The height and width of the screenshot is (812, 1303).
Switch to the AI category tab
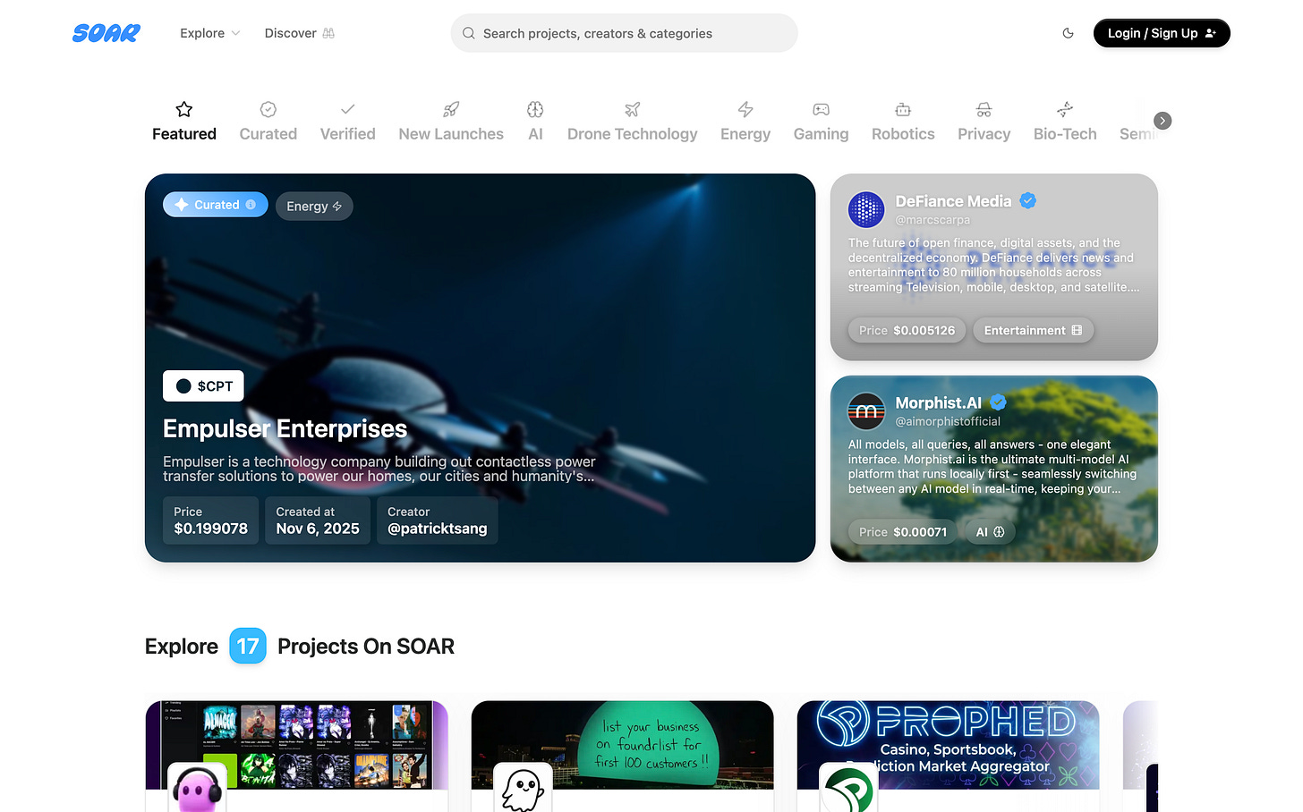pyautogui.click(x=535, y=122)
